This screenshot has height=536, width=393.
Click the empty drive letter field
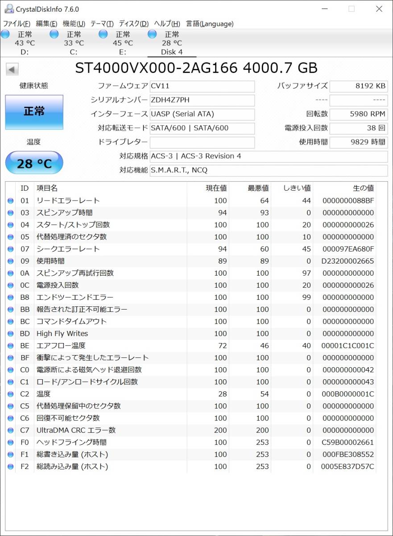pyautogui.click(x=202, y=142)
